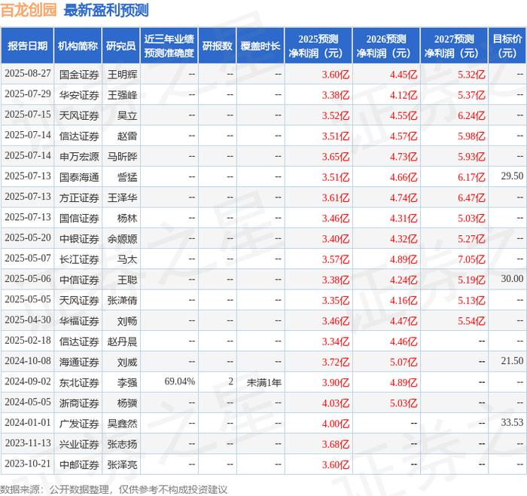Viewport: 527px width, 496px height.
Task: Click analyst name 赵丹晨
Action: [x=122, y=341]
